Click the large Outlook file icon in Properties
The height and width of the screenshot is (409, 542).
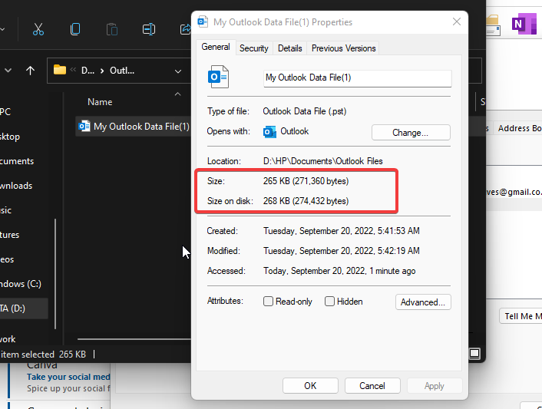click(218, 77)
